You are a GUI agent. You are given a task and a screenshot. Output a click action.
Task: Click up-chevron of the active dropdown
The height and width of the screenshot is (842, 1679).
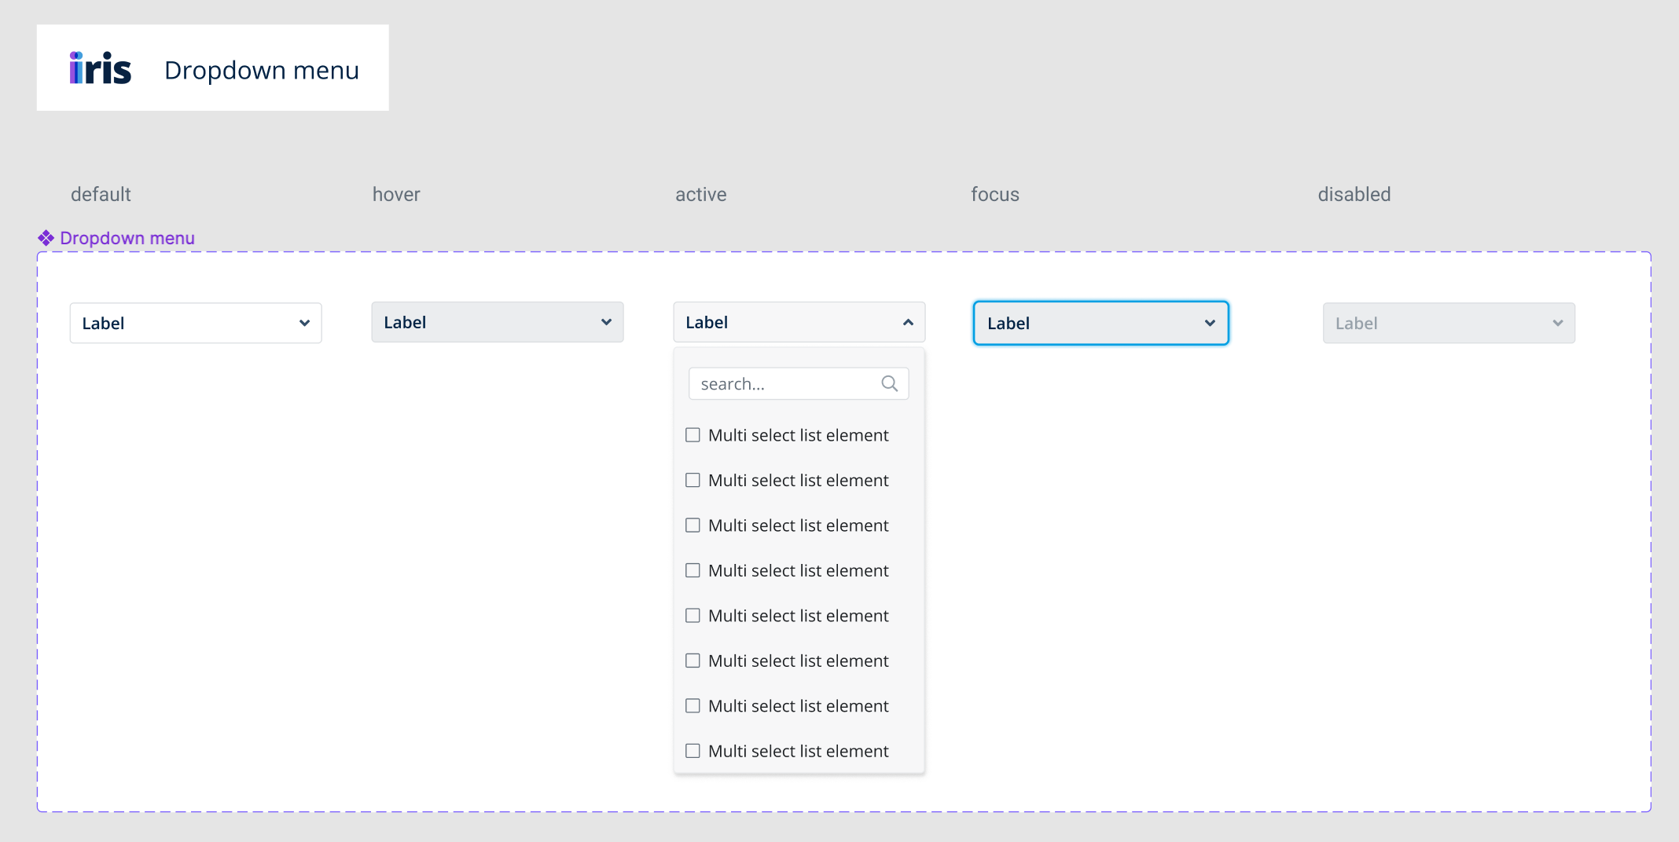pyautogui.click(x=908, y=322)
